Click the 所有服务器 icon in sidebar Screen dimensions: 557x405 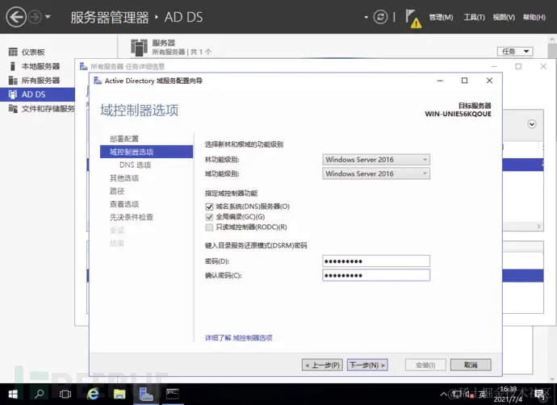13,81
